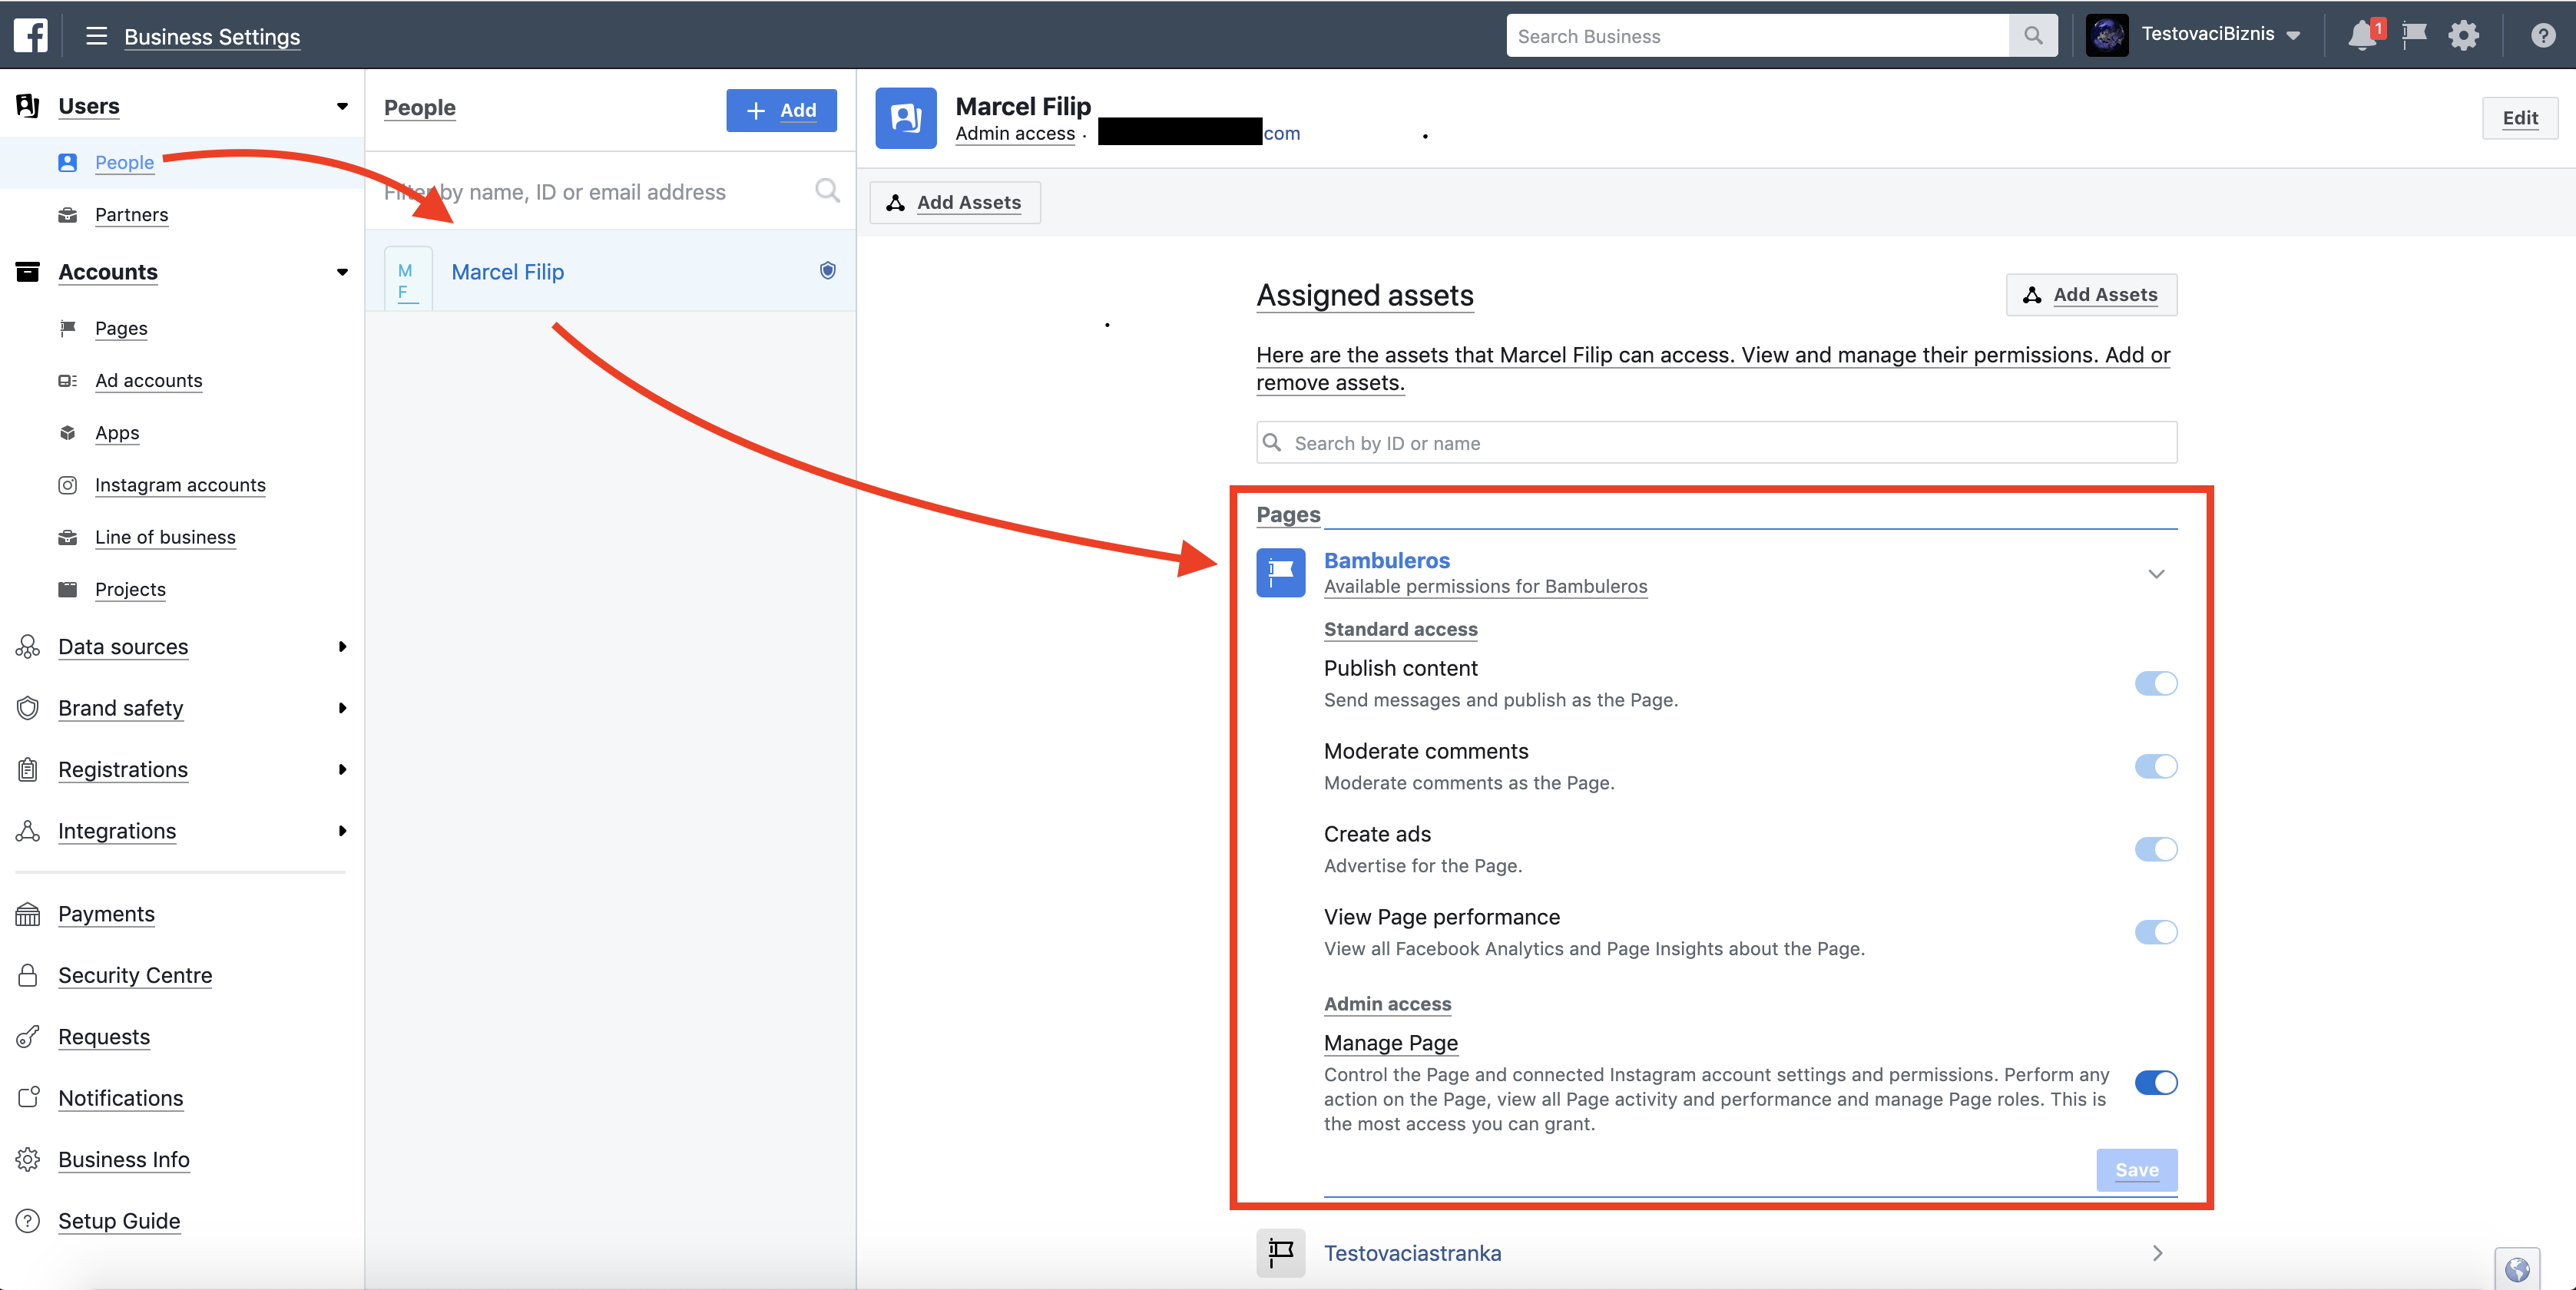Open the hamburger menu icon
This screenshot has height=1290, width=2576.
pos(96,36)
